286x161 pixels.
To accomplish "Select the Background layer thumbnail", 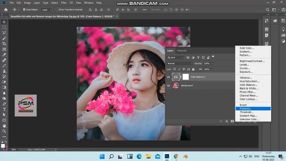I will tap(176, 85).
